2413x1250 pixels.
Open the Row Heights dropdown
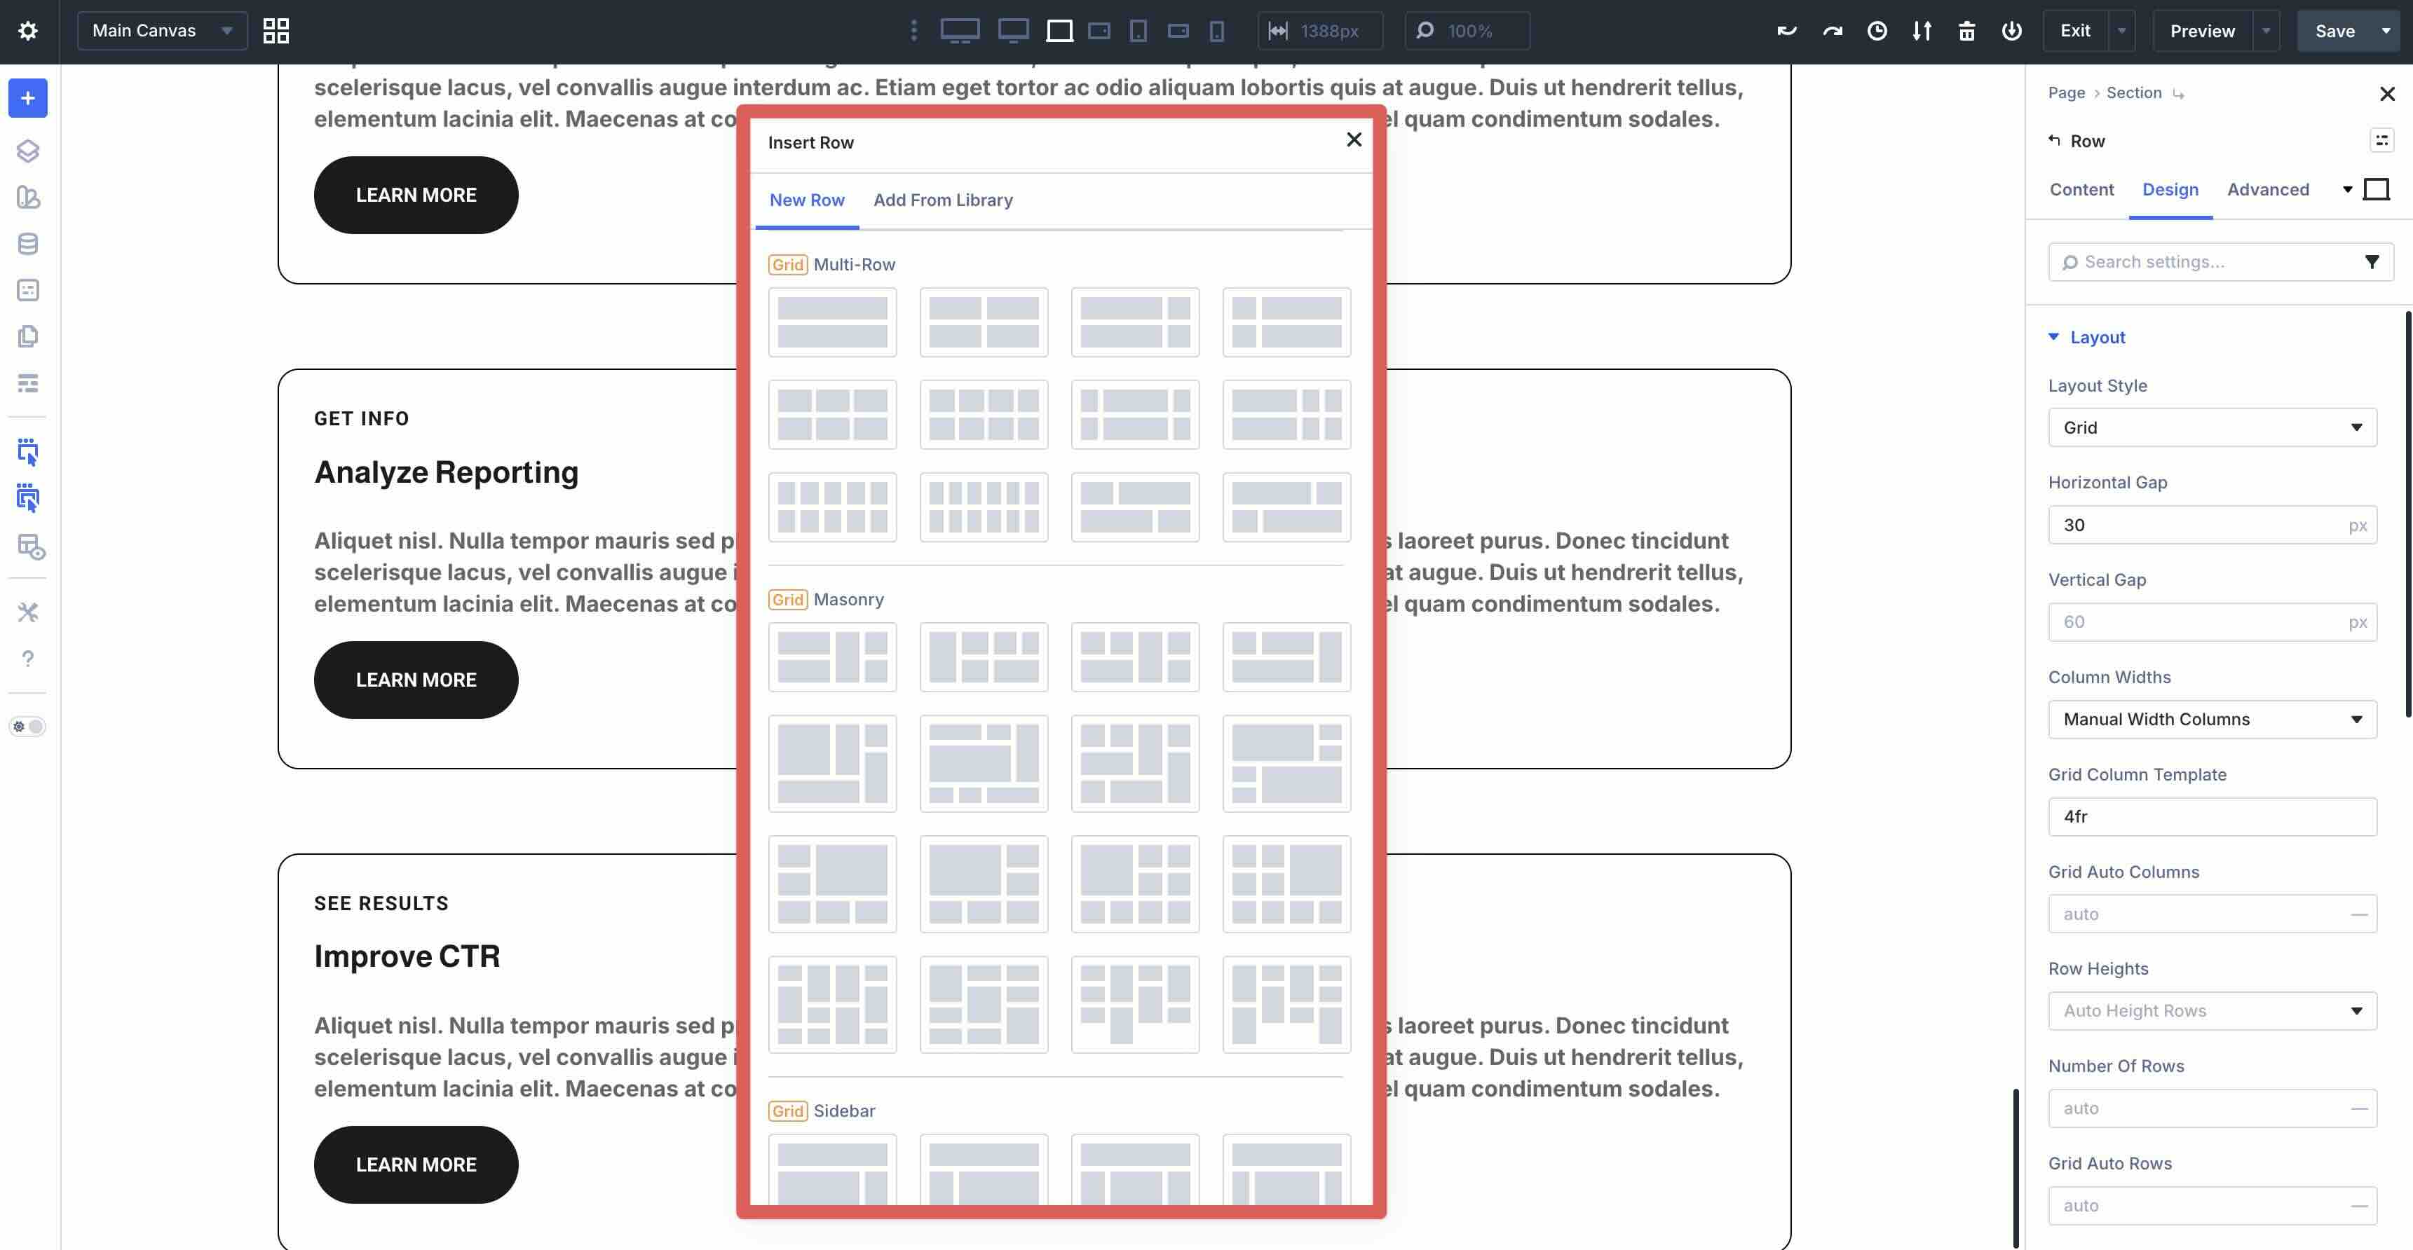click(2212, 1010)
